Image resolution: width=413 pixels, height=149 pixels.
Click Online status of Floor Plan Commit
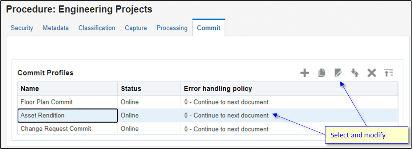(130, 102)
